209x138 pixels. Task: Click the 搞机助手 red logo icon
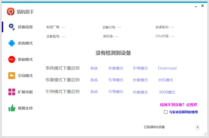[x=11, y=12]
